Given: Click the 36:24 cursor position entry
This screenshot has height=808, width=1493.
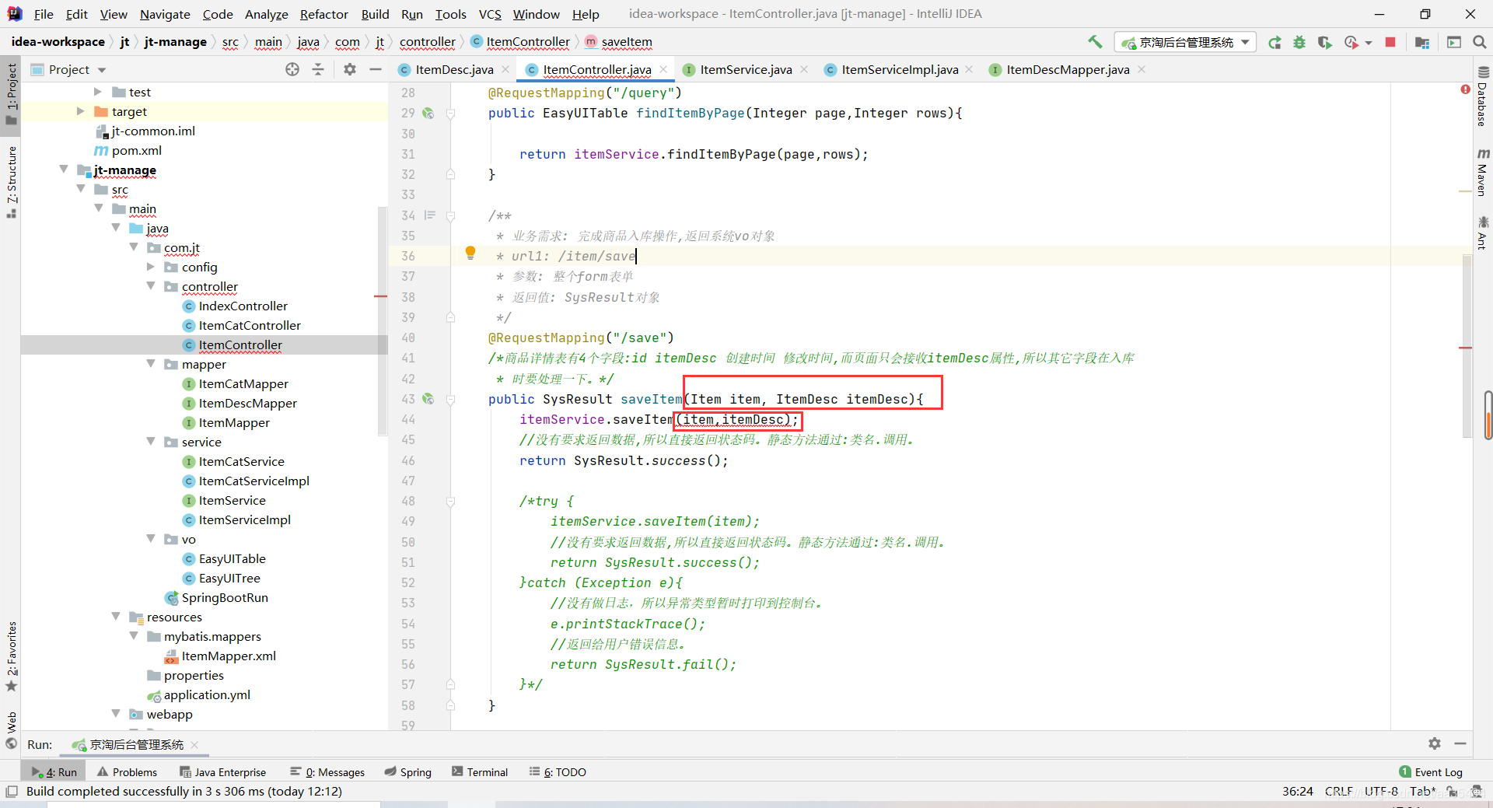Looking at the screenshot, I should (1298, 791).
